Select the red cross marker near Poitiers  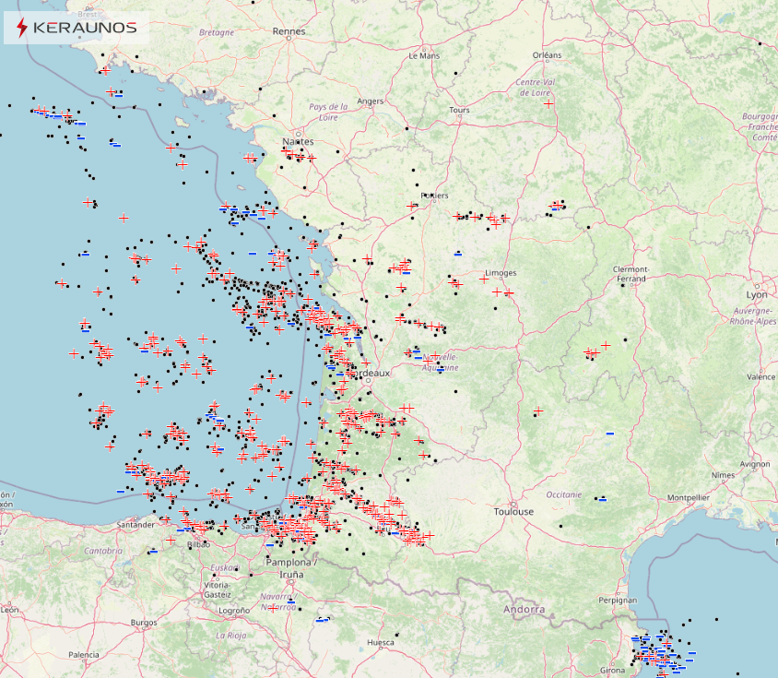(411, 206)
